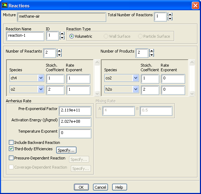Click reaction ID down arrow
The image size is (201, 194).
pos(62,38)
